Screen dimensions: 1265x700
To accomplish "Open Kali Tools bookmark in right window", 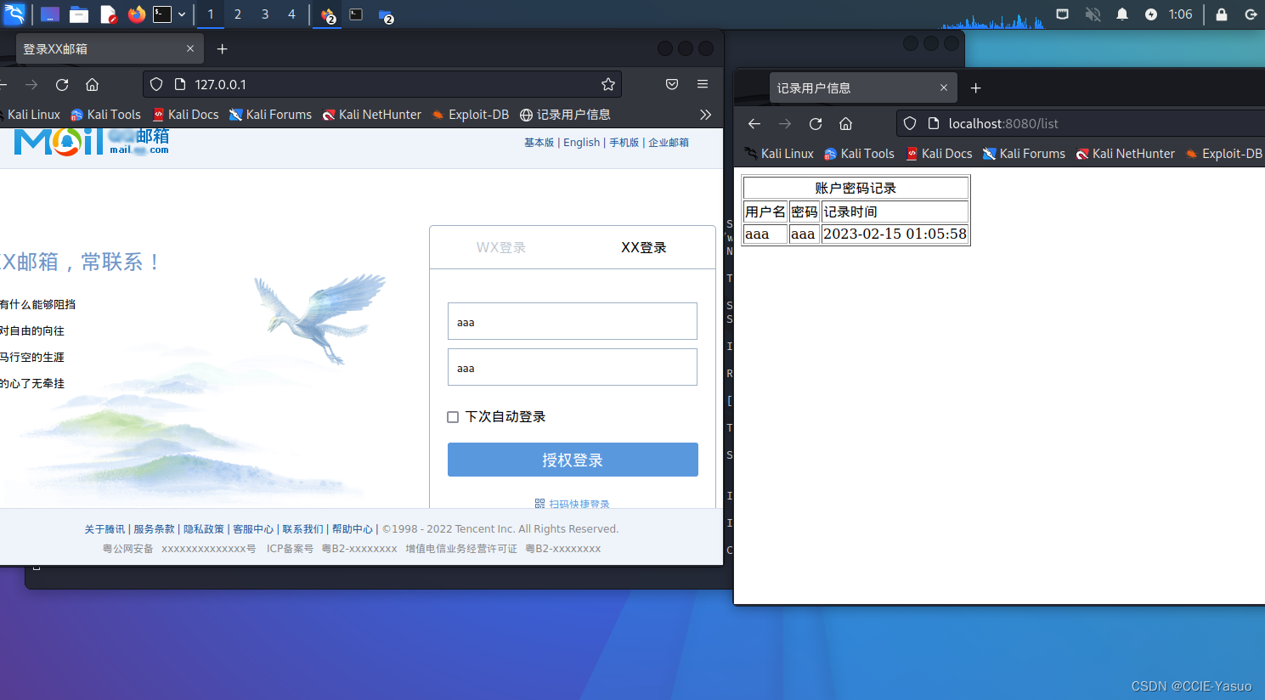I will click(859, 154).
